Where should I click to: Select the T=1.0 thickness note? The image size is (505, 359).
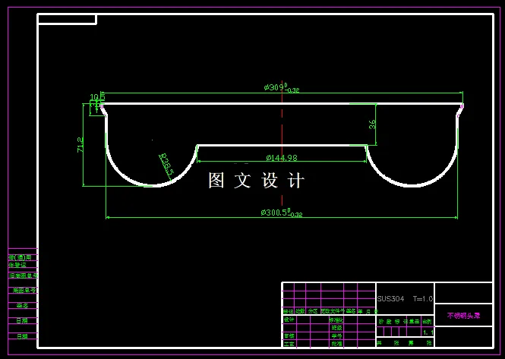tap(423, 299)
